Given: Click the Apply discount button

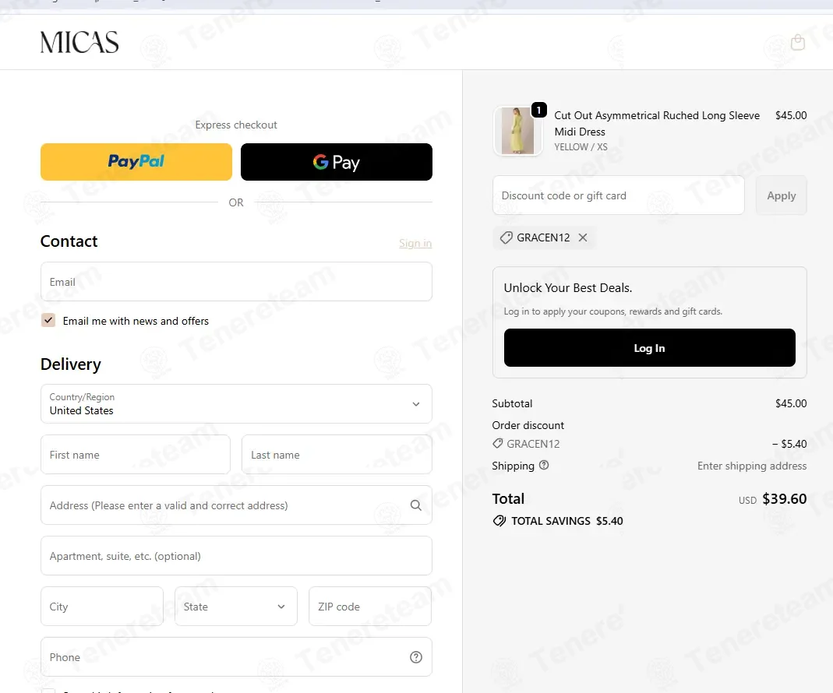Looking at the screenshot, I should pyautogui.click(x=781, y=195).
